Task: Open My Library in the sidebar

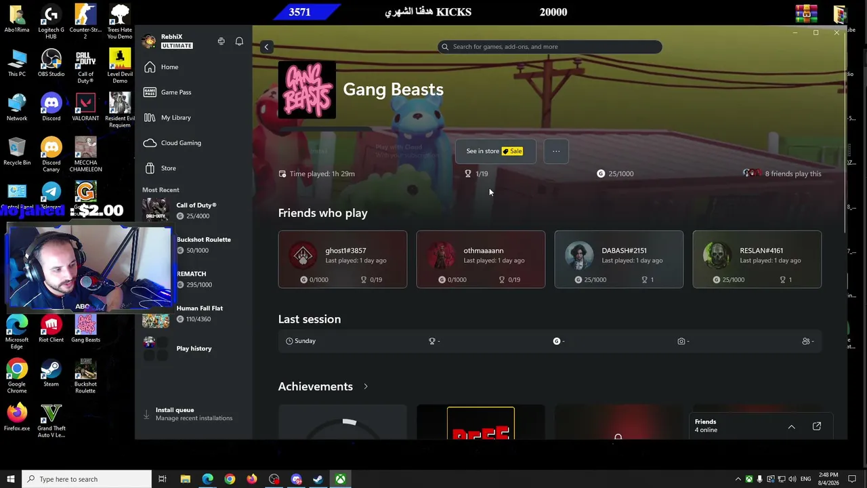Action: (193, 117)
